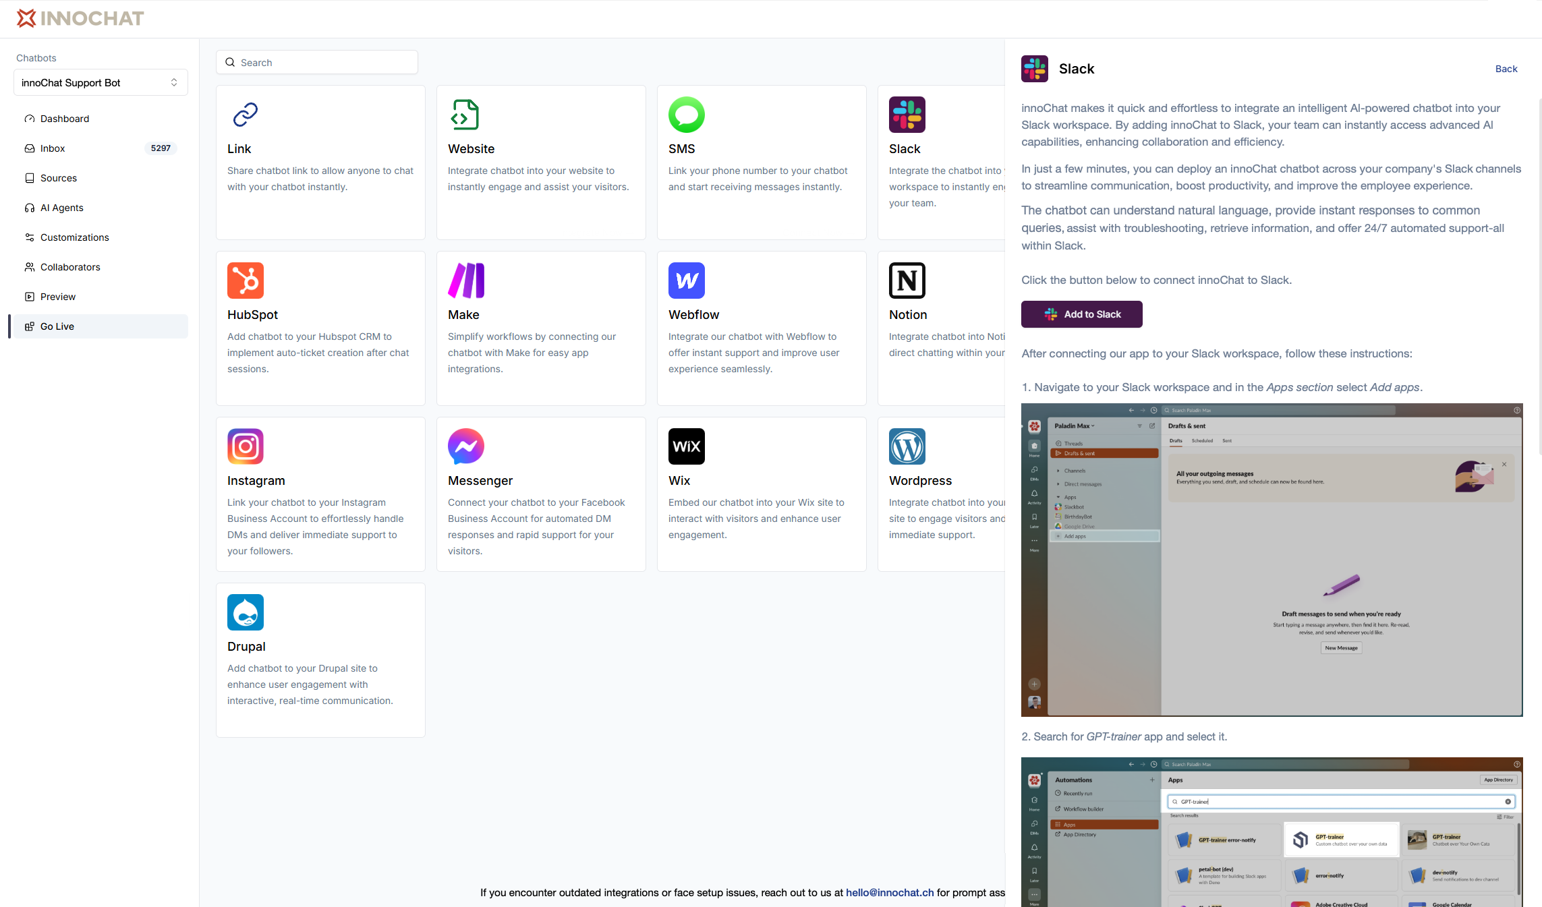Expand the innoChat Support Bot selector
This screenshot has width=1542, height=907.
point(101,82)
